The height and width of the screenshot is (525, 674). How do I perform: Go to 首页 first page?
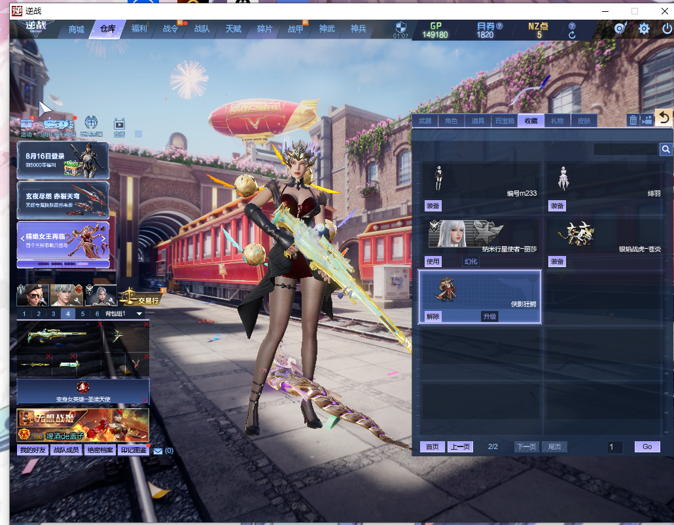coord(432,446)
